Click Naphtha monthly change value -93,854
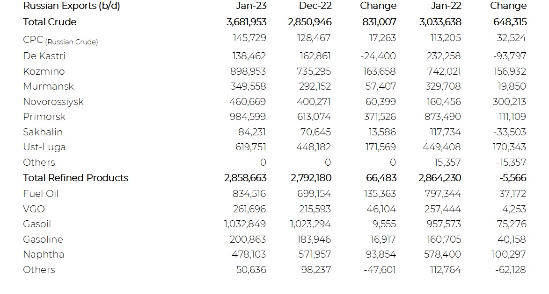The width and height of the screenshot is (549, 294). (x=379, y=254)
